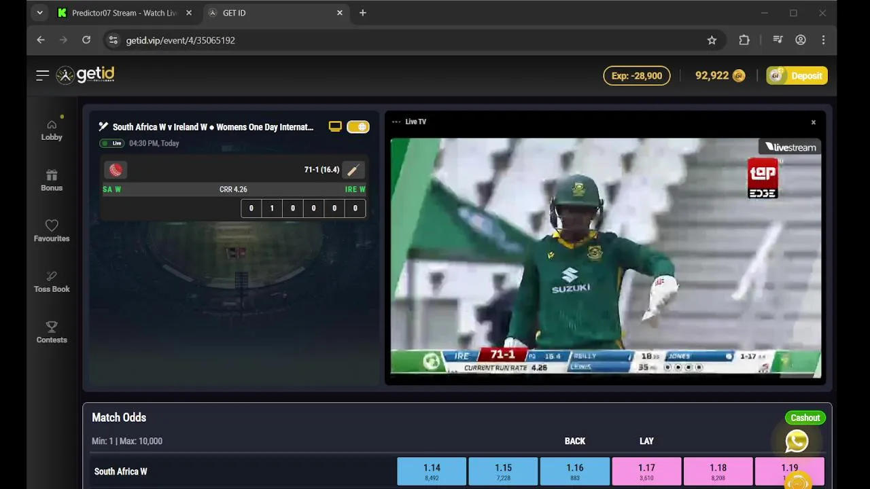Open a new browser tab
Viewport: 870px width, 489px height.
point(363,13)
